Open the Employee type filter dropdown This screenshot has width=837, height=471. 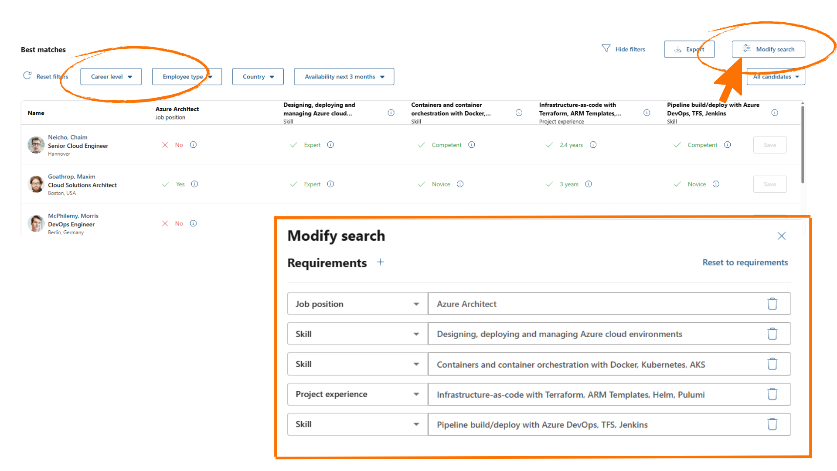(187, 77)
